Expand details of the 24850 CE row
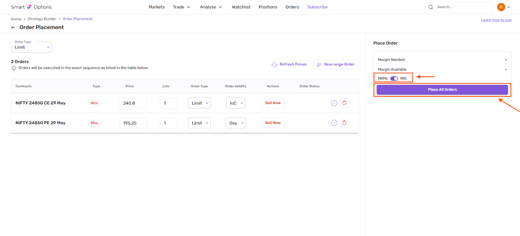Image resolution: width=520 pixels, height=236 pixels. [334, 103]
